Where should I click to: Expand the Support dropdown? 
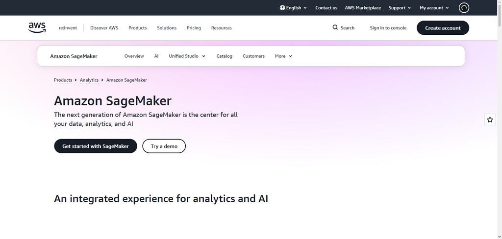(x=400, y=8)
